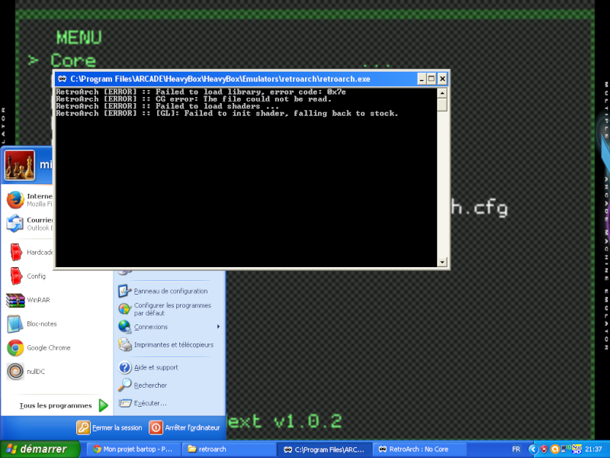Expand the Connexions submenu
This screenshot has height=458, width=610.
[x=169, y=327]
